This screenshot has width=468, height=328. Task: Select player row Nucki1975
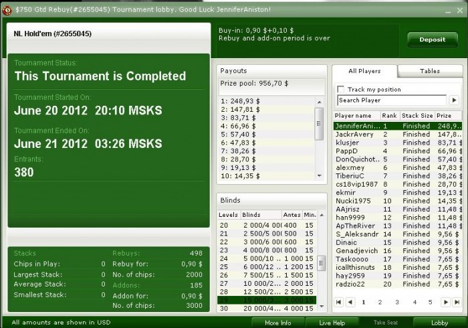(398, 201)
